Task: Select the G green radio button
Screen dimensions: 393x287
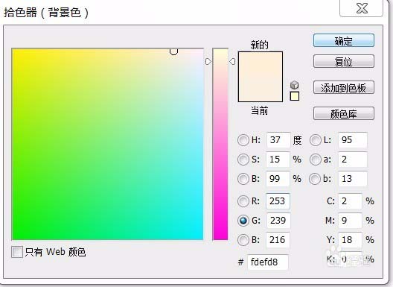Action: click(243, 221)
